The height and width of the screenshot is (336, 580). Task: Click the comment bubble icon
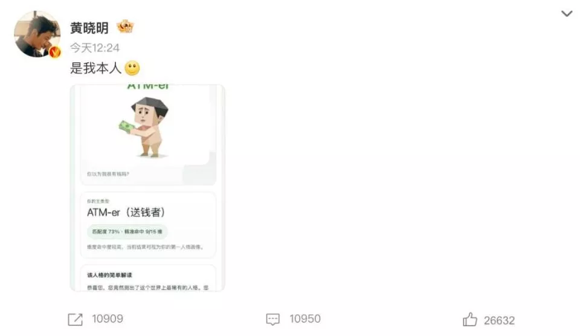[x=273, y=319]
